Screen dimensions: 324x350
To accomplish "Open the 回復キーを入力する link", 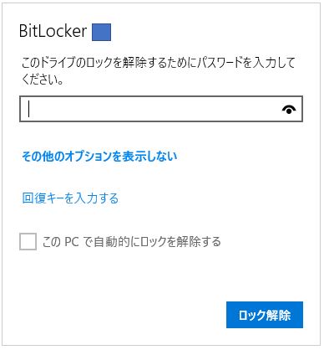I will pyautogui.click(x=70, y=198).
